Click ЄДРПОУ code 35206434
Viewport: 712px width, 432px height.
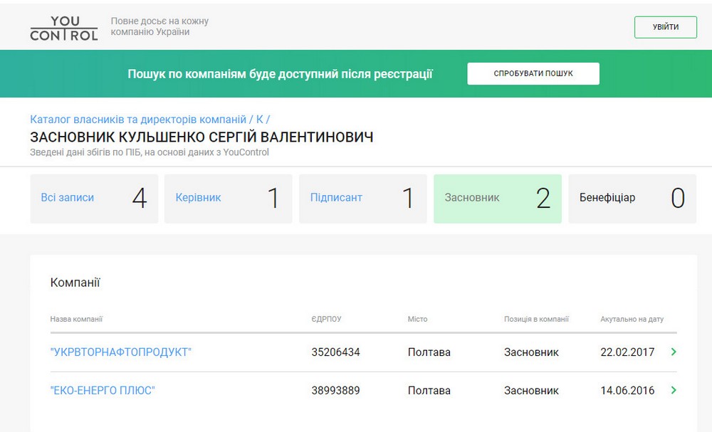(335, 352)
